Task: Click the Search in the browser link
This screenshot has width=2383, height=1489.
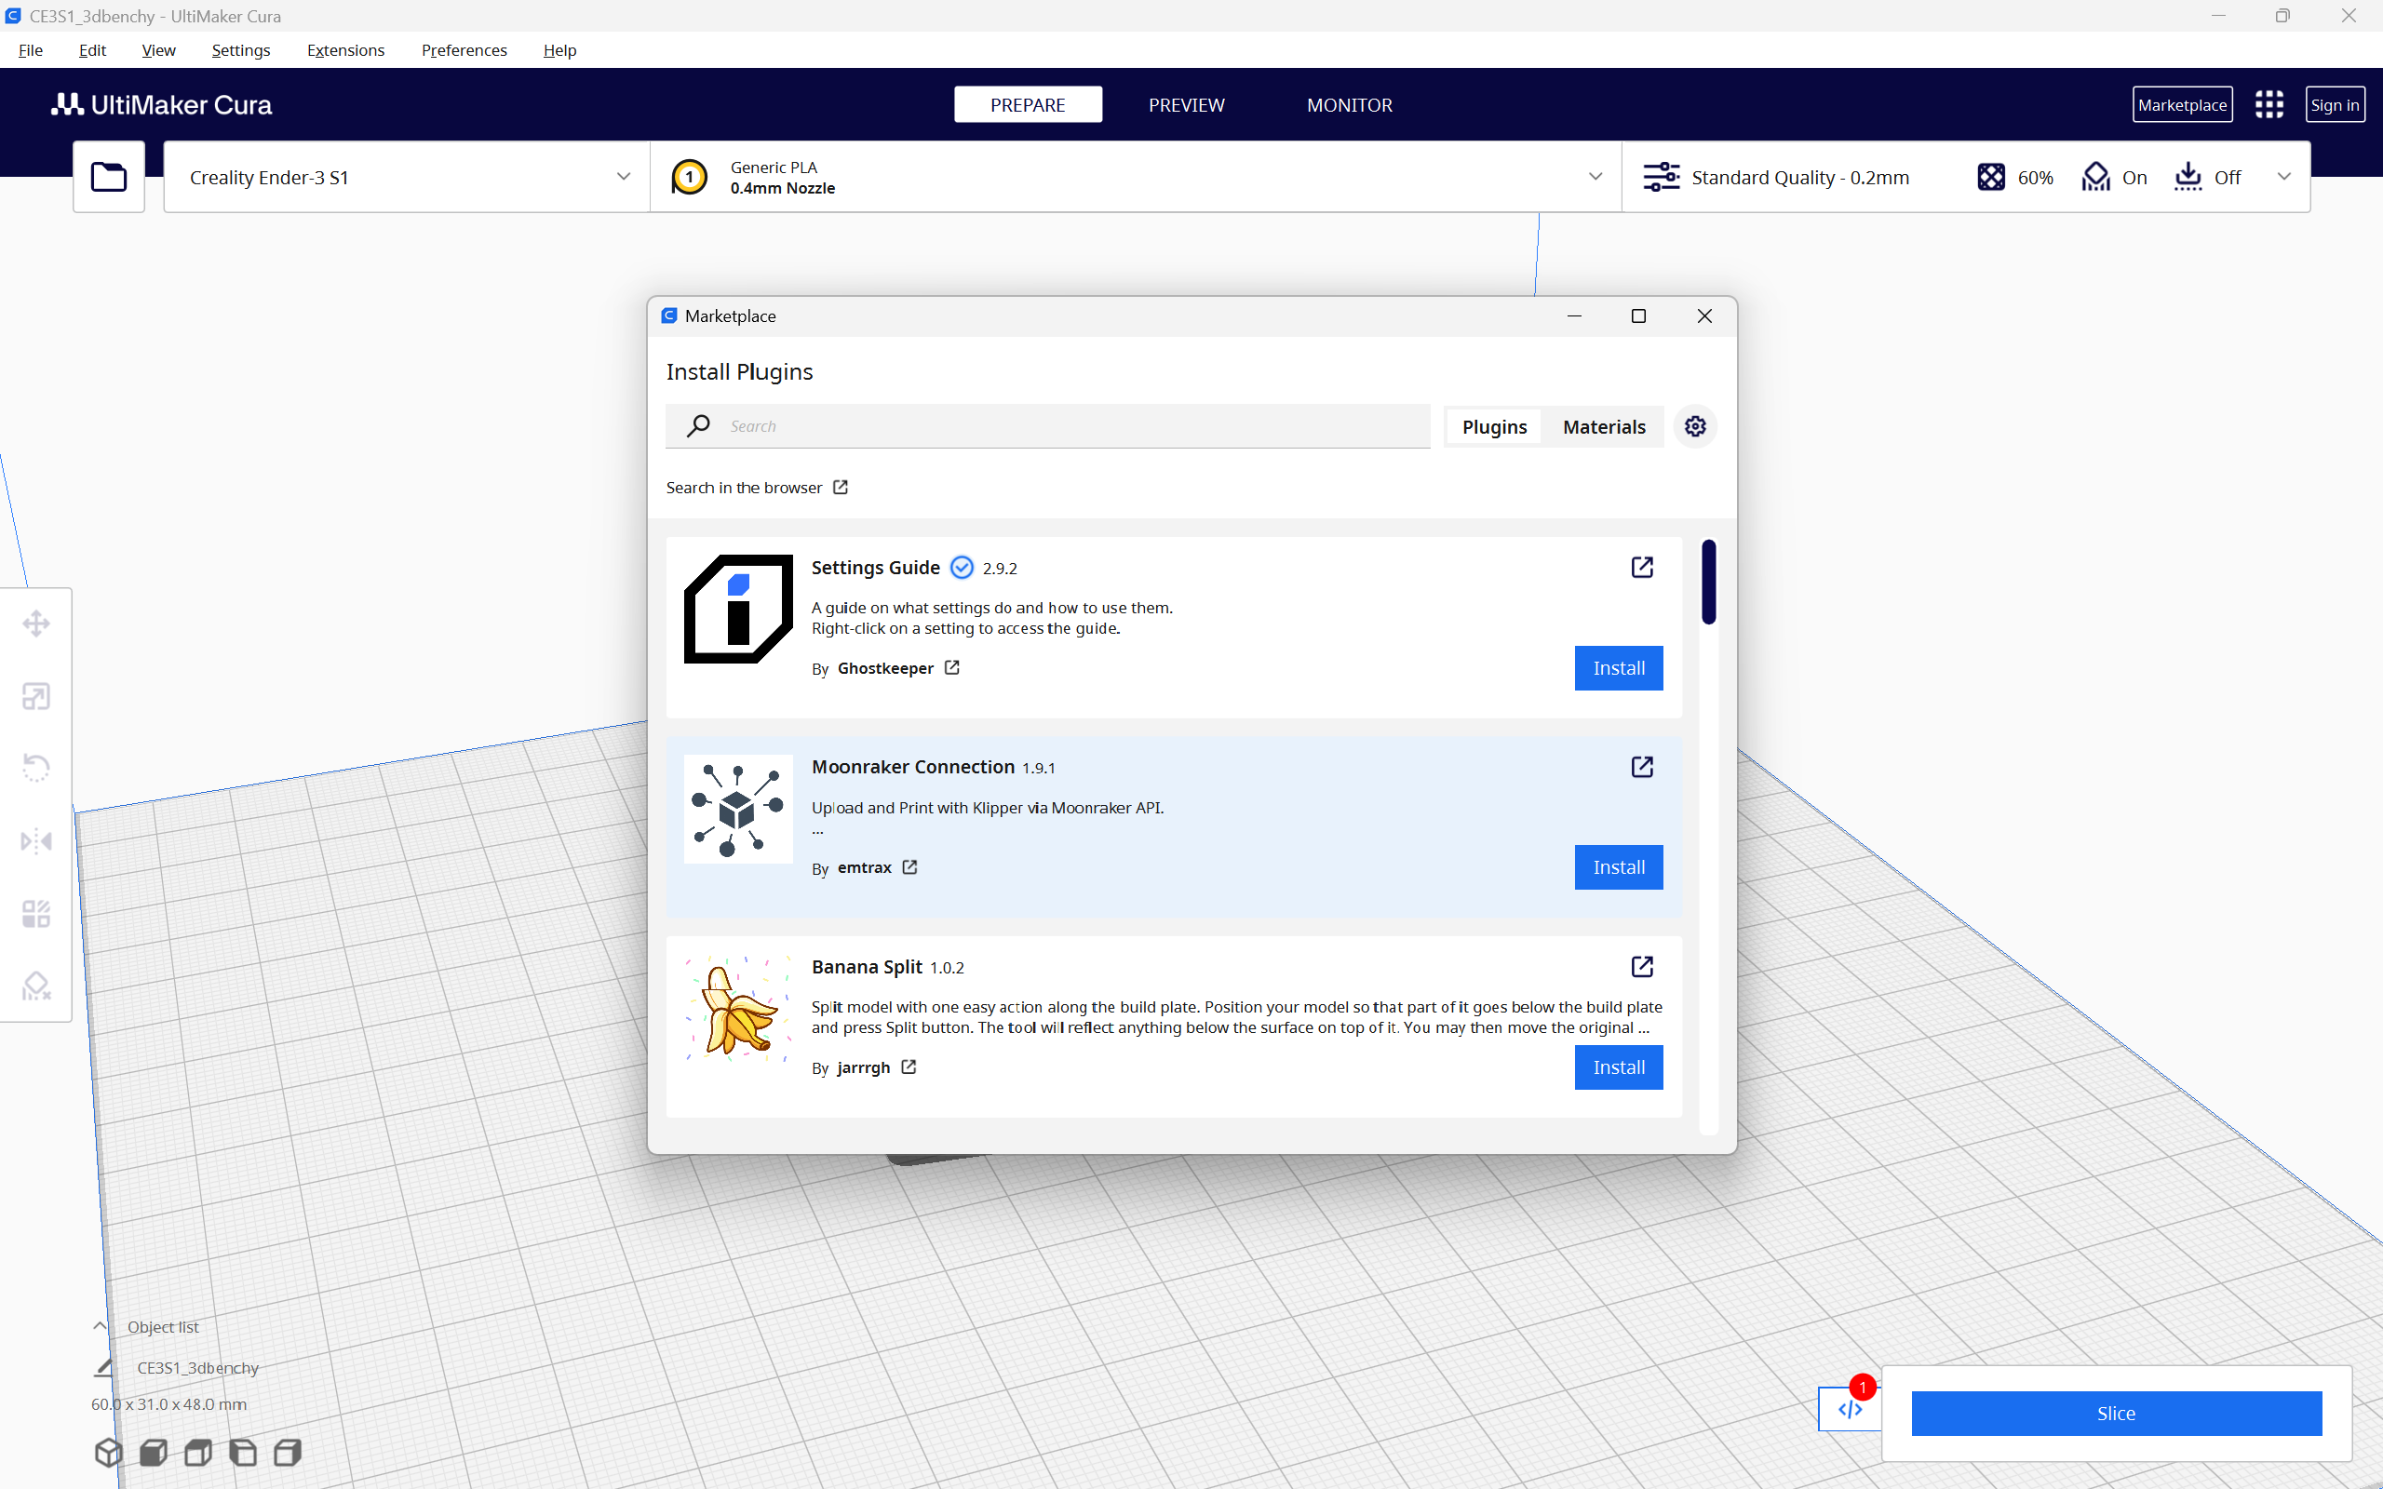Action: point(756,488)
